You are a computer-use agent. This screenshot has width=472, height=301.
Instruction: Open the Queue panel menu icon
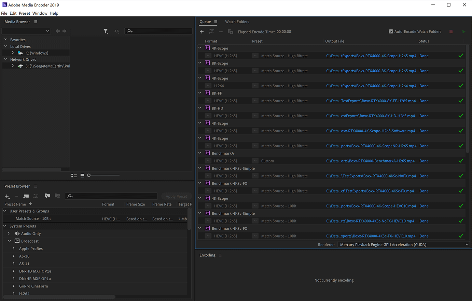click(x=216, y=22)
